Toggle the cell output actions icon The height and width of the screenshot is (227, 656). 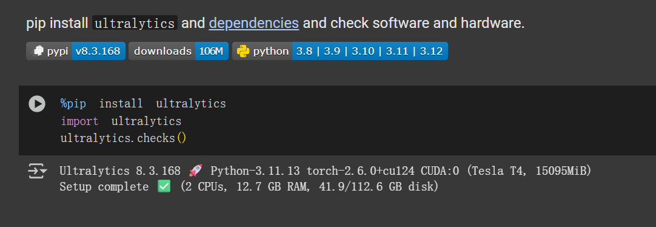pos(37,171)
